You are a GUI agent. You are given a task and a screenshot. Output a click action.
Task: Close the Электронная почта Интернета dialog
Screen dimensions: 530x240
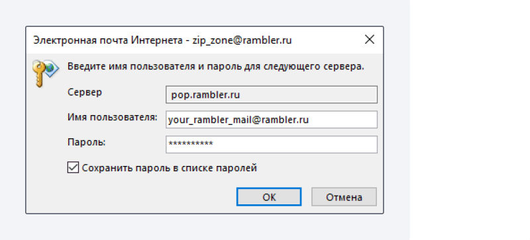(370, 40)
